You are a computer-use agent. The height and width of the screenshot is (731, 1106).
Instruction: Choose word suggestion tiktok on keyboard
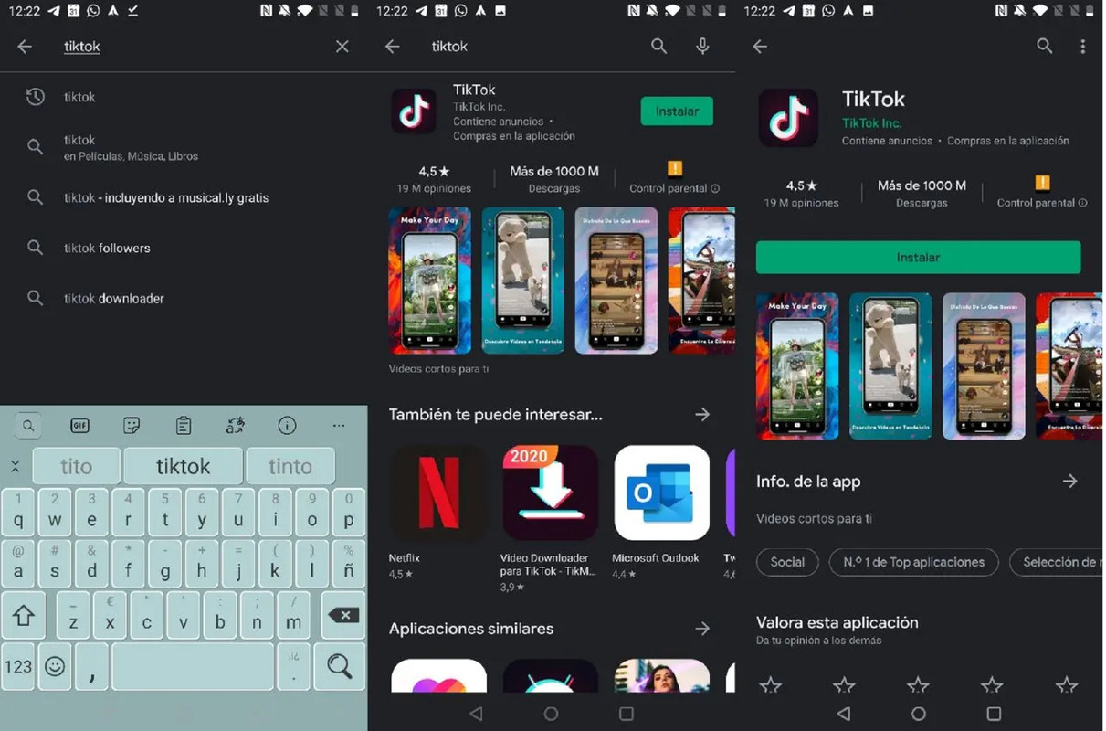tap(184, 466)
